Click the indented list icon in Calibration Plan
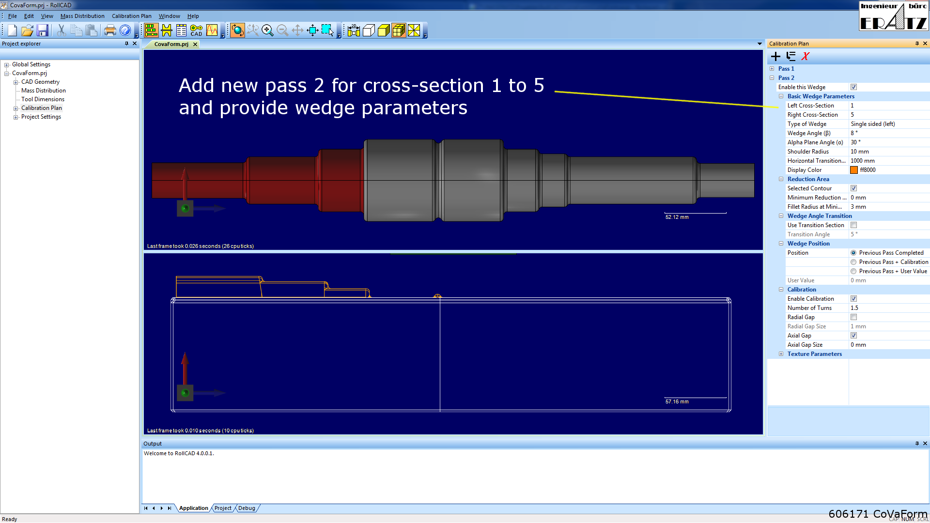Viewport: 930px width, 523px height. [x=790, y=56]
